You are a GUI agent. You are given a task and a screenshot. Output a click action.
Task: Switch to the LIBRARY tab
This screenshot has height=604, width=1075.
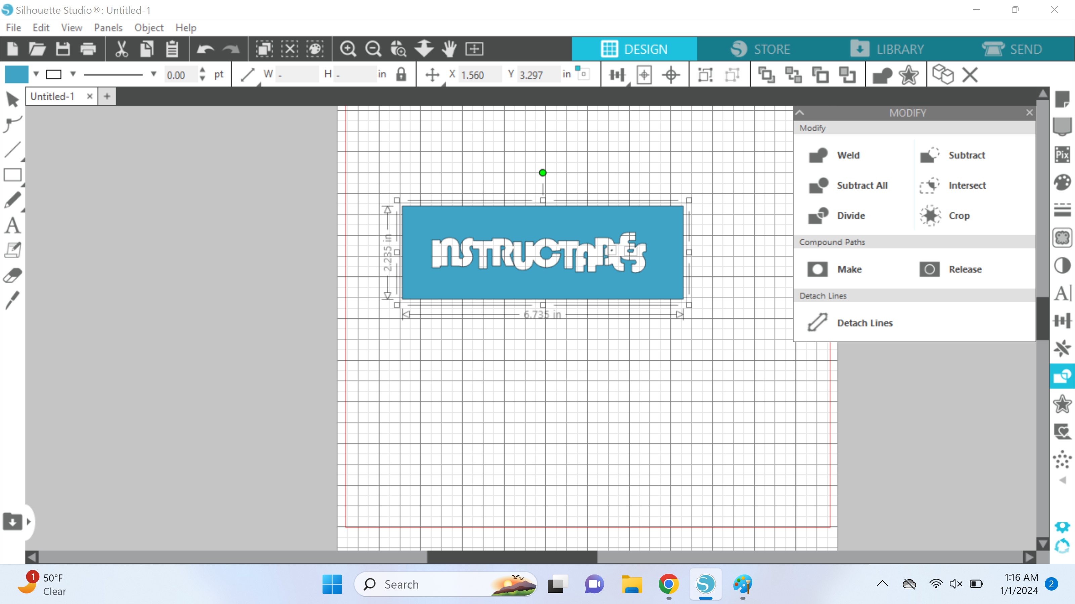click(887, 49)
